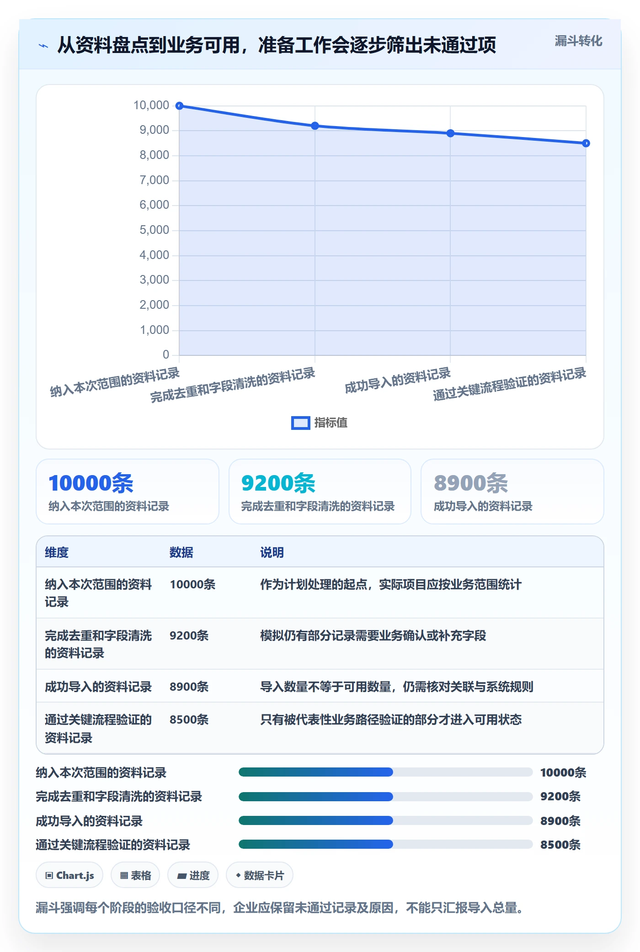The height and width of the screenshot is (952, 640).
Task: Click progress bar for 纳入本次范围的资料记录
Action: point(385,772)
